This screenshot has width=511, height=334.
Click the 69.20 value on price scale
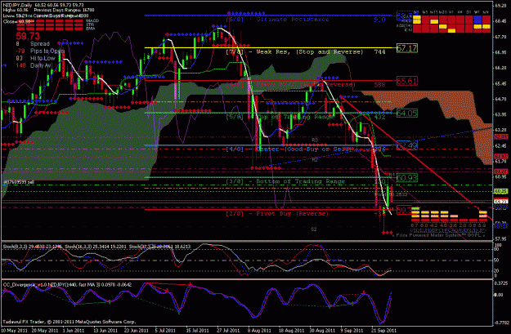500,5
